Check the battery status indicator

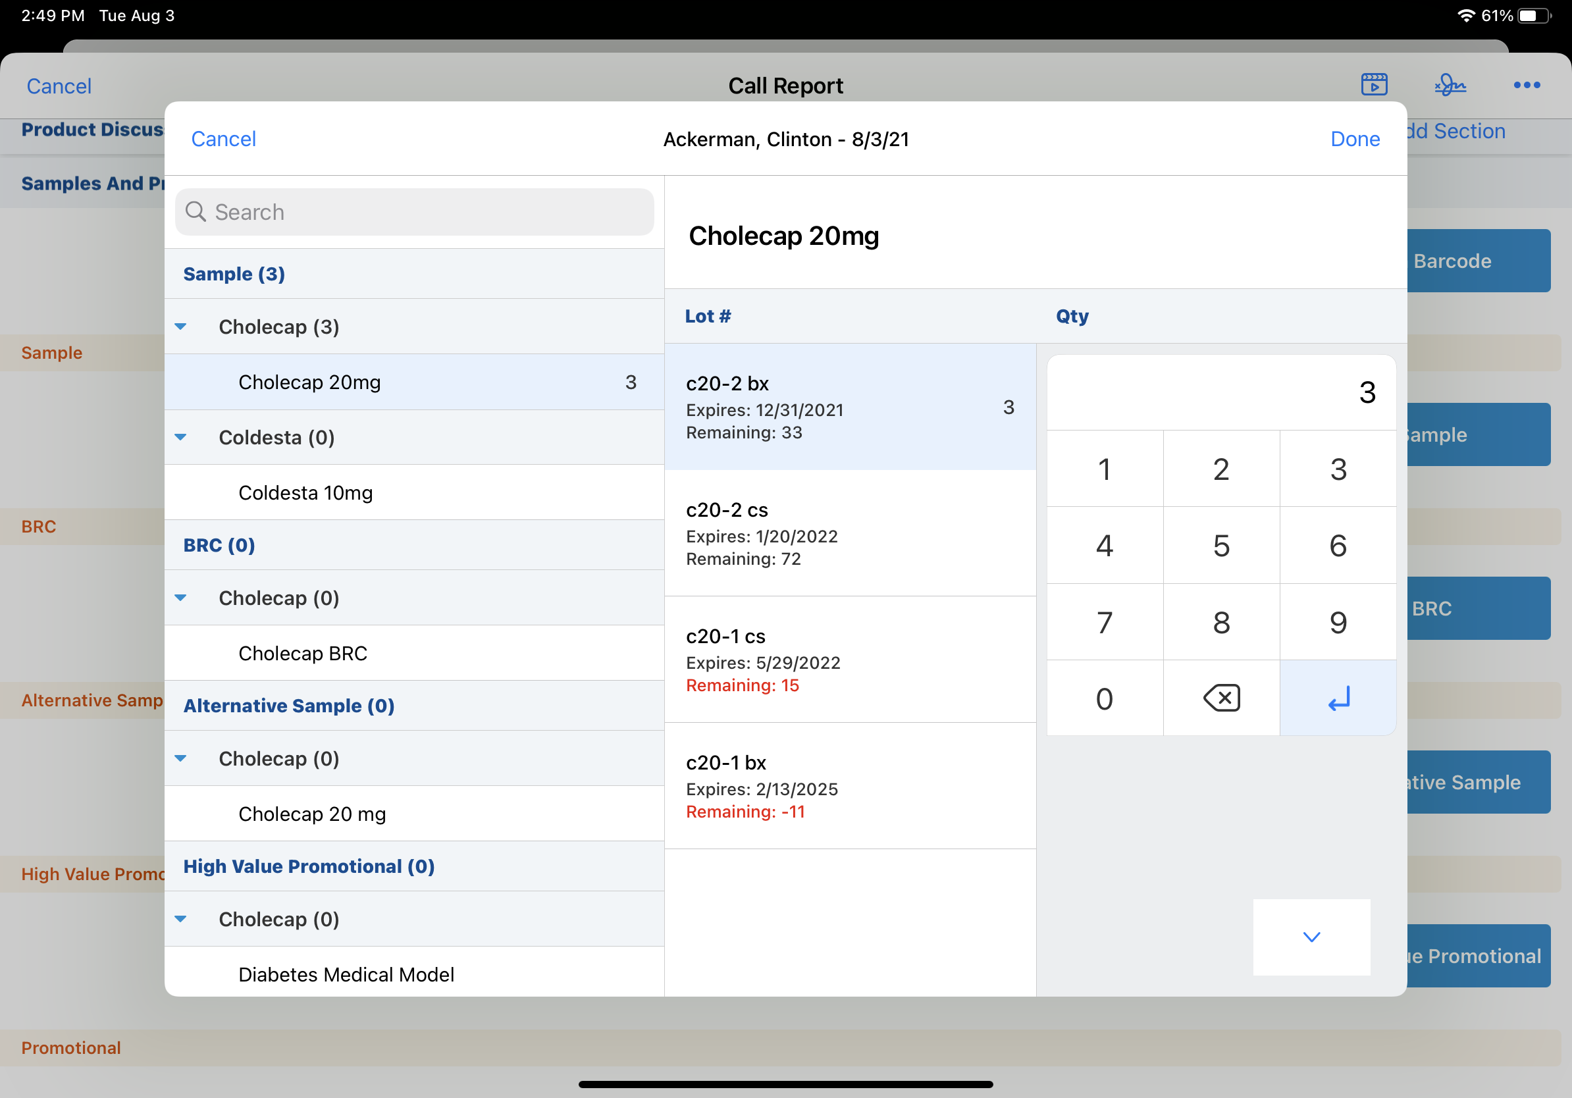(x=1534, y=15)
